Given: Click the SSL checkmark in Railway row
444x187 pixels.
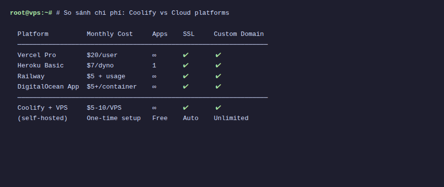Looking at the screenshot, I should point(186,76).
